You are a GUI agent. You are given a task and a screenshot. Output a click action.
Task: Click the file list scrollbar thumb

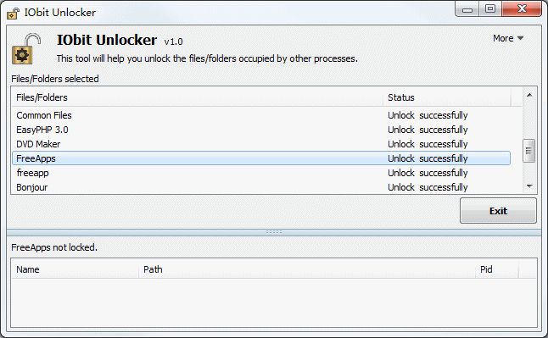point(528,151)
